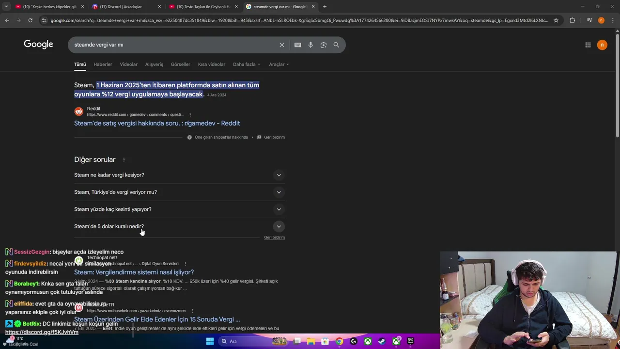The height and width of the screenshot is (349, 620).
Task: Open the Daha fazla dropdown
Action: pyautogui.click(x=247, y=64)
